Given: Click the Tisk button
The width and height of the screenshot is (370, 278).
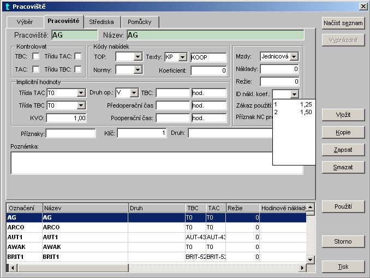Looking at the screenshot, I should click(x=343, y=267).
